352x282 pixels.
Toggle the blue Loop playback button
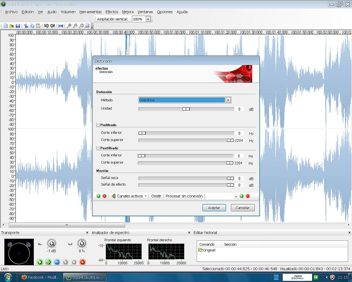click(57, 262)
